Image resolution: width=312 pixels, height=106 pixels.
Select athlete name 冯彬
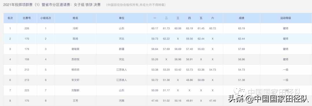[75, 28]
